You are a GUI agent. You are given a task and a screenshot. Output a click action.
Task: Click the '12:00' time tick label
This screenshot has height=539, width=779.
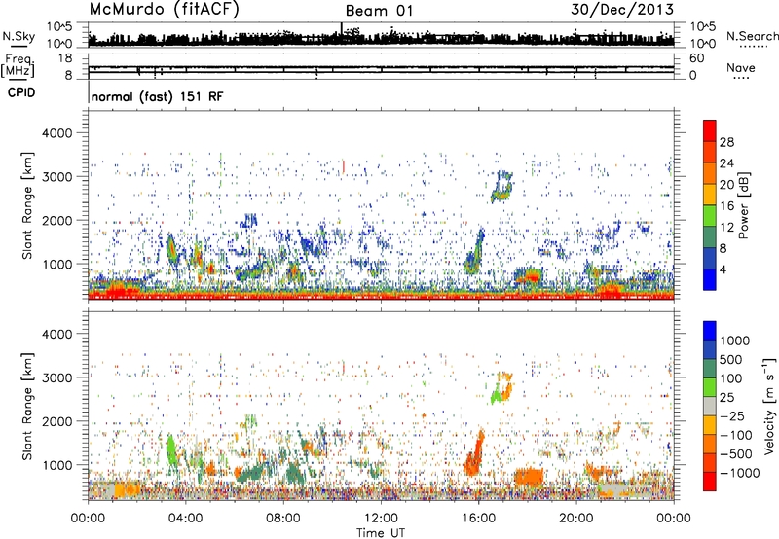[x=381, y=519]
